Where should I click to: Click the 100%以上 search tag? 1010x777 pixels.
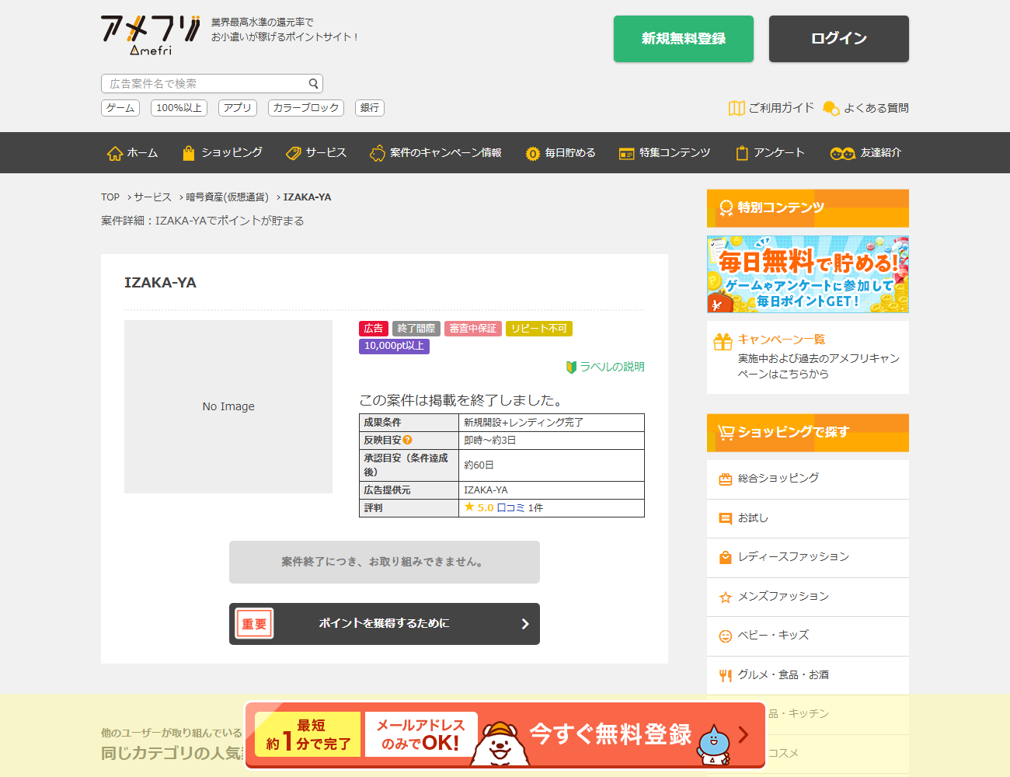pos(179,108)
